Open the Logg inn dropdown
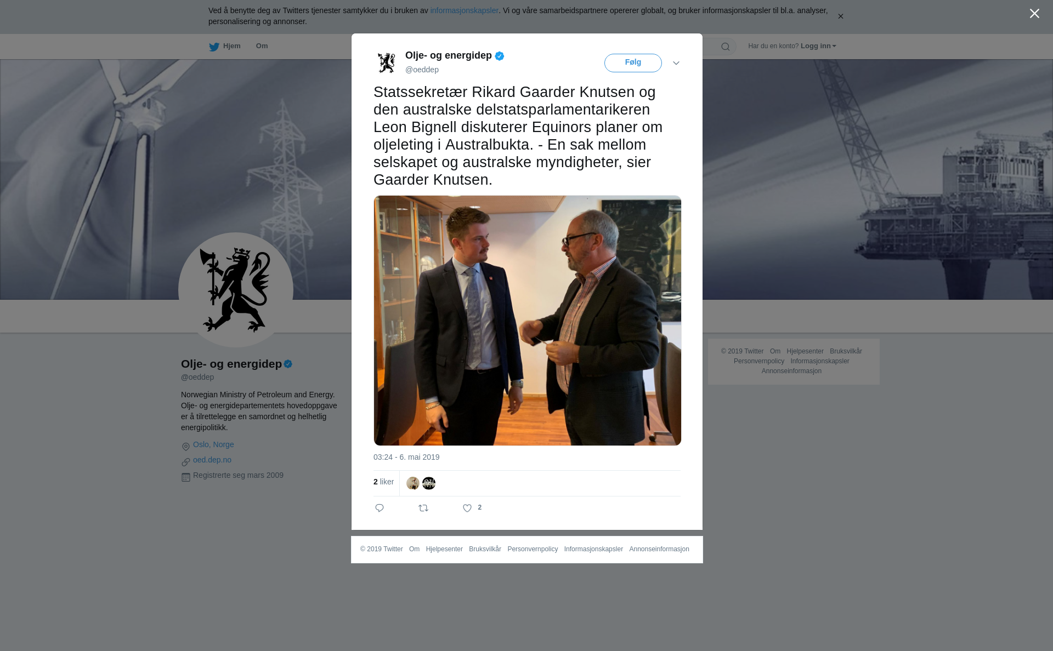 [x=818, y=46]
